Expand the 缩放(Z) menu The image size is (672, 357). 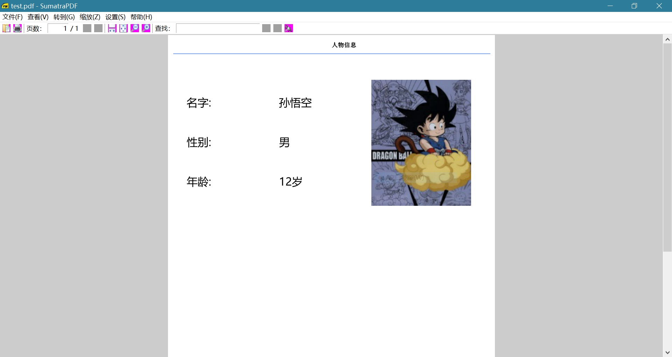(90, 17)
